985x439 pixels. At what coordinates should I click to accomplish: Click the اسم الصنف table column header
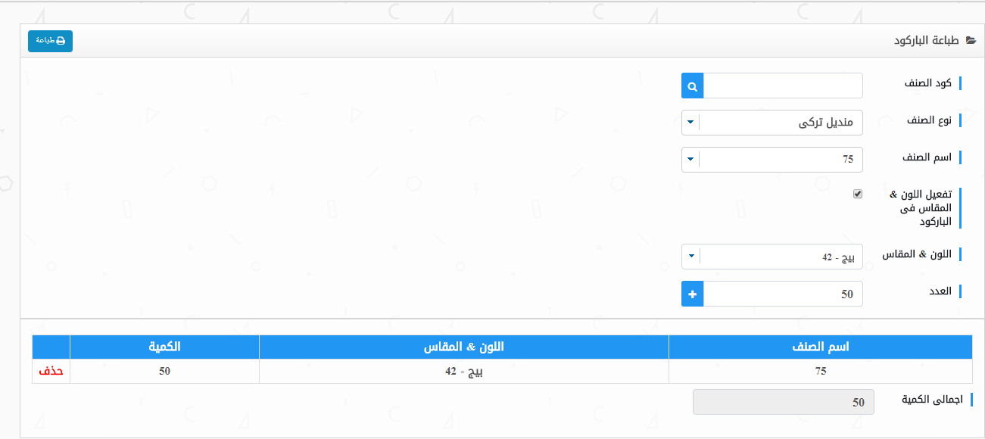(x=820, y=347)
